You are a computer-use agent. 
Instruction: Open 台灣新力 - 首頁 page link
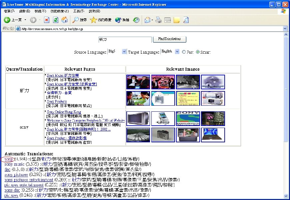click(59, 93)
